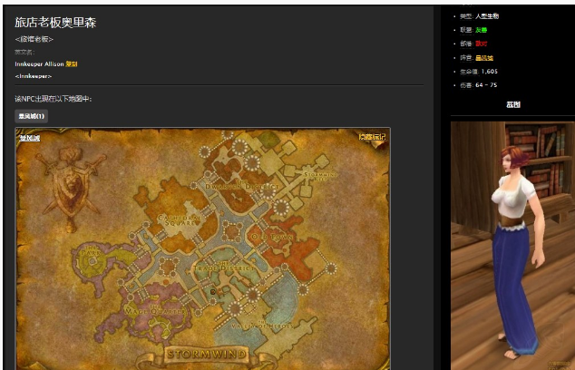Click the 复制 link beside Innkeeper Allison
575x370 pixels.
tap(72, 64)
